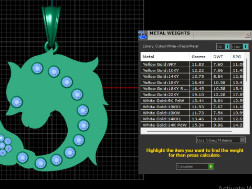Select the Yellow Gold:18KY R... row
Viewport: 252px width, 189px height.
click(x=192, y=89)
